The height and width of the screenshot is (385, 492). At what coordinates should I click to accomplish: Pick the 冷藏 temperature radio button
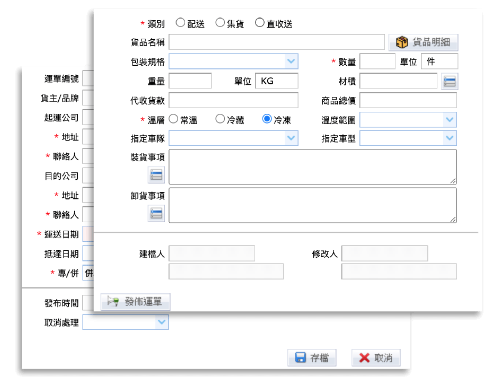click(x=220, y=119)
